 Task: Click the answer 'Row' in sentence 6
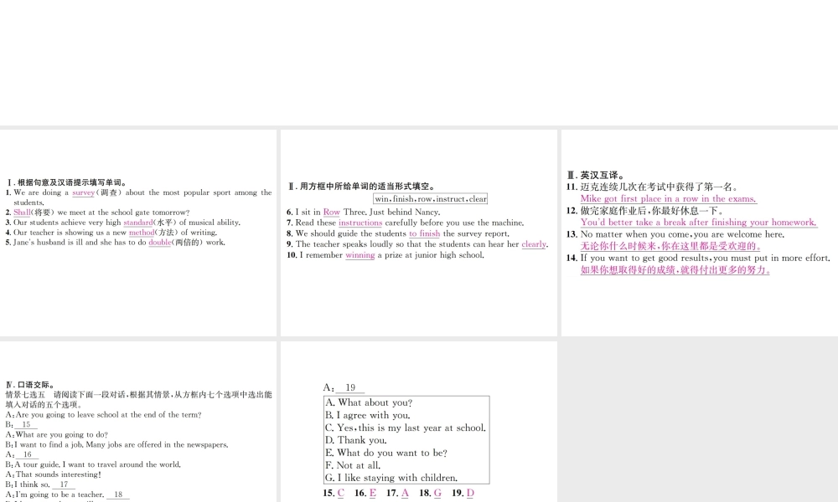(x=331, y=213)
